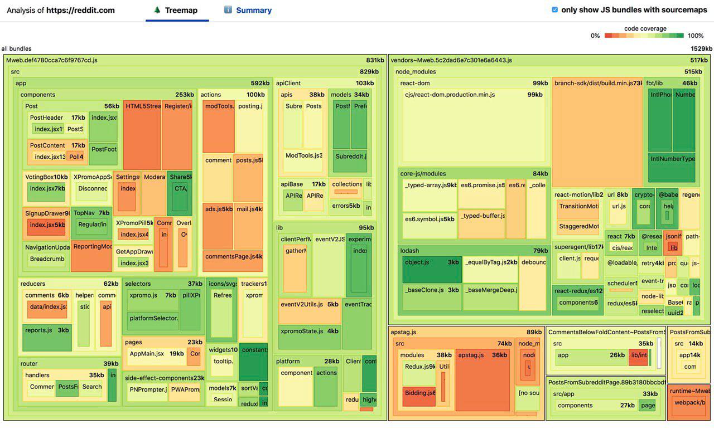Screen dimensions: 714x429
Task: Click the es6.promise.js core-js block
Action: pyautogui.click(x=481, y=194)
